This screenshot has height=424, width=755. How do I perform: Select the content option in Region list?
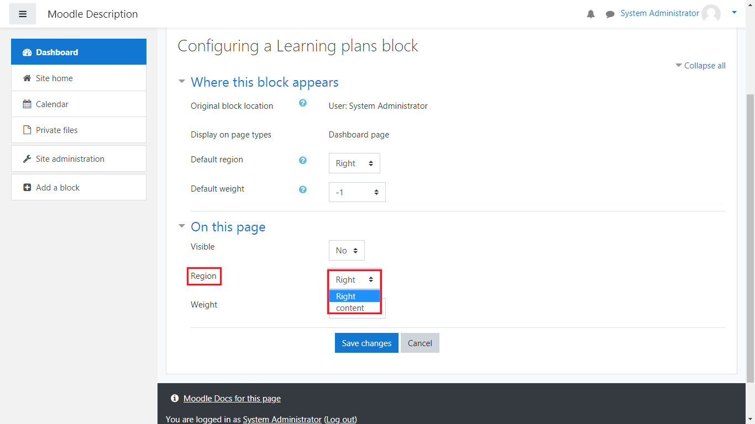[350, 308]
